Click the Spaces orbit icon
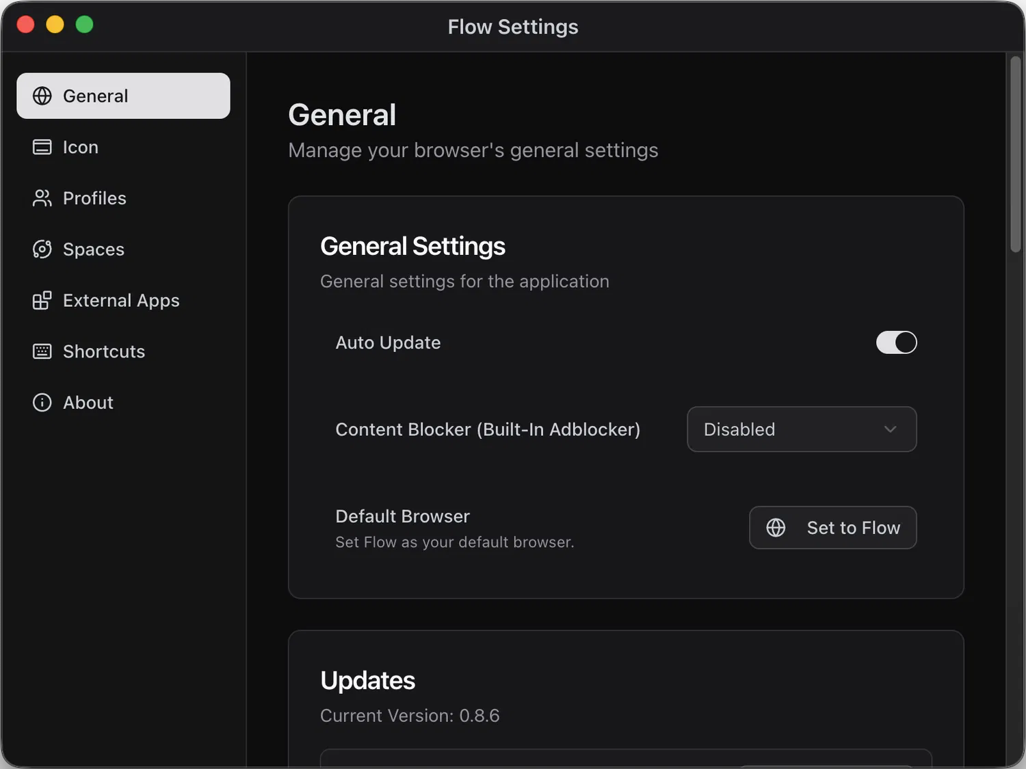Image resolution: width=1026 pixels, height=769 pixels. (42, 249)
